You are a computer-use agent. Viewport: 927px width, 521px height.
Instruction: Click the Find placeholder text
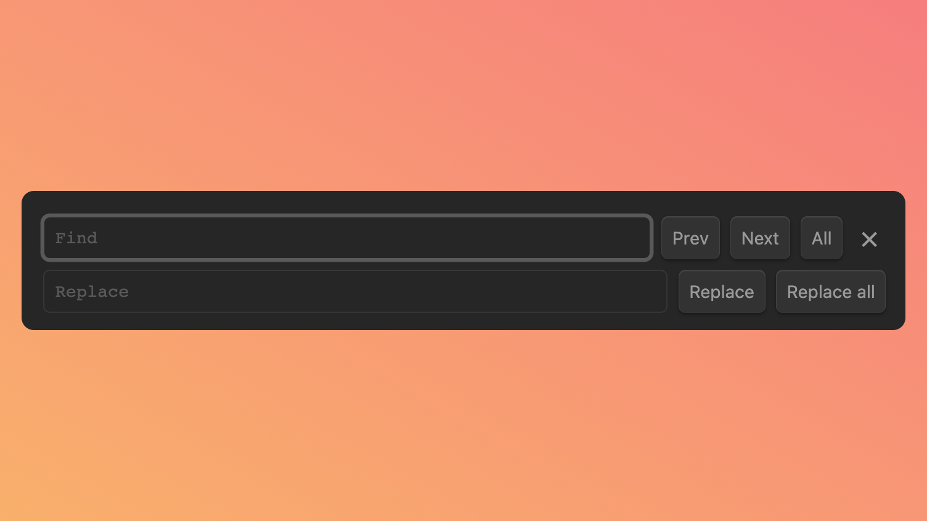[76, 238]
